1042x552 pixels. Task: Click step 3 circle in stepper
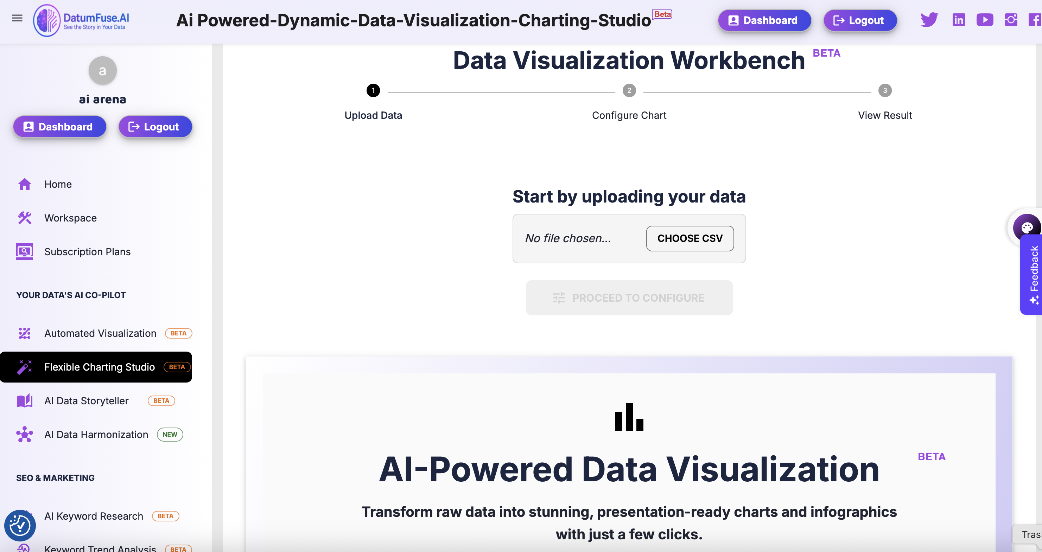885,91
